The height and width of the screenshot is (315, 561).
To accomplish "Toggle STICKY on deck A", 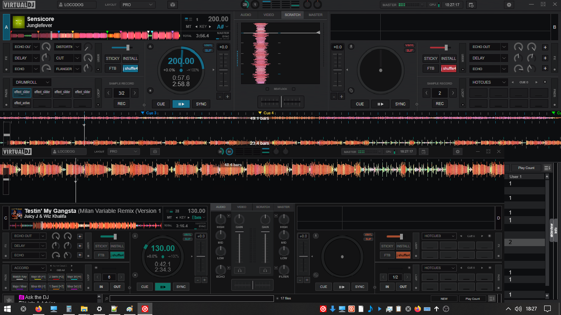I will pyautogui.click(x=113, y=58).
